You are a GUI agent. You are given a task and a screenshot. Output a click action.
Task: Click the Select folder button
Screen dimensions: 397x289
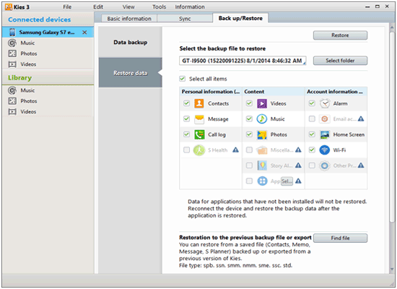click(x=340, y=61)
